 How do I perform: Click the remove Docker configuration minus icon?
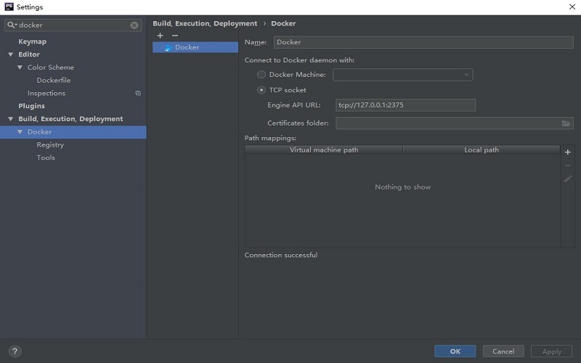175,36
